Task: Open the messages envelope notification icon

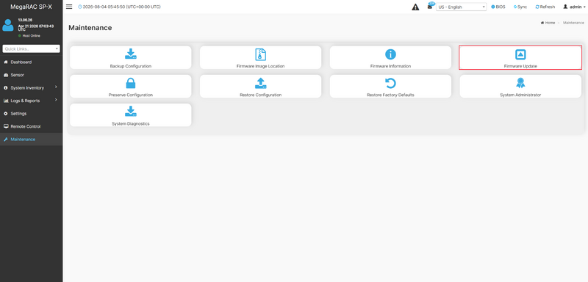Action: [x=430, y=7]
